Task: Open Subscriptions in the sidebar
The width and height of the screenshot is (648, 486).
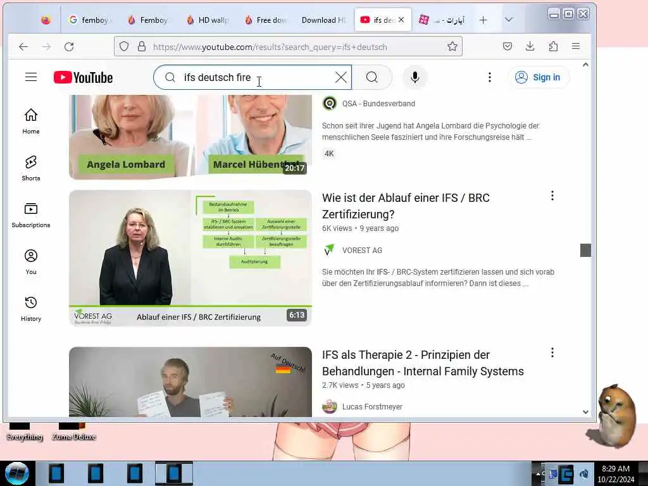Action: click(31, 215)
